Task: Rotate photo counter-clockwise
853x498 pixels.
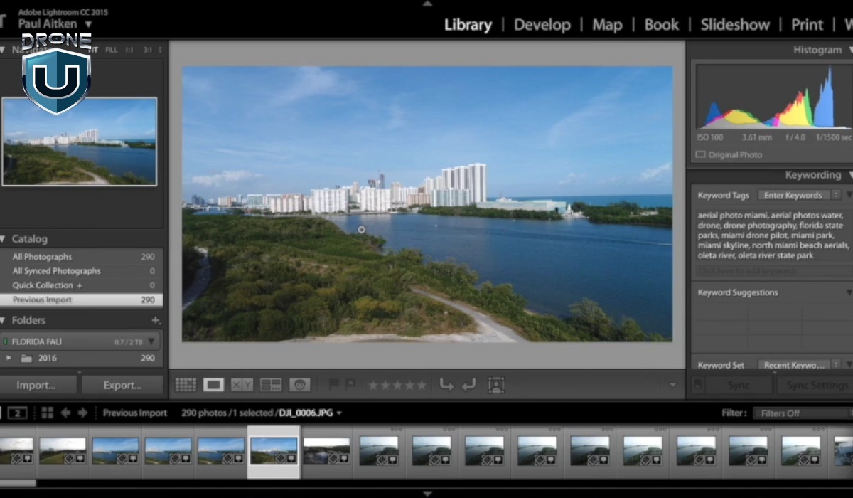Action: (x=446, y=385)
